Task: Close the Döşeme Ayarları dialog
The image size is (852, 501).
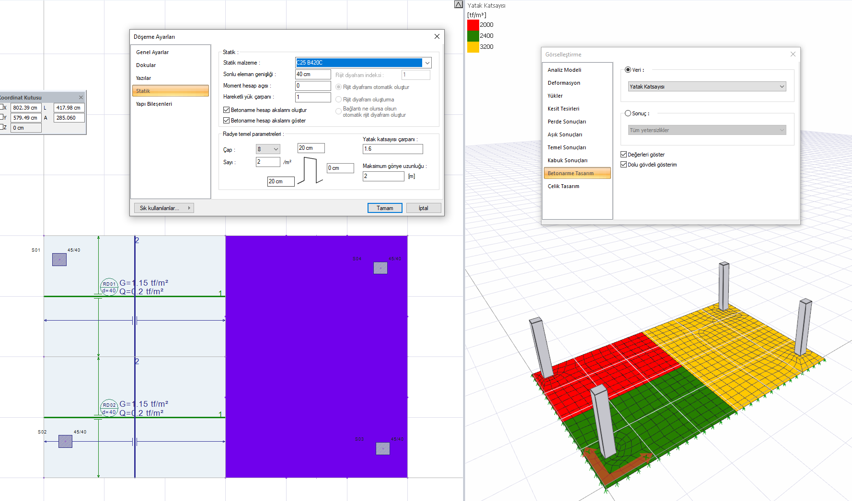Action: [x=437, y=36]
